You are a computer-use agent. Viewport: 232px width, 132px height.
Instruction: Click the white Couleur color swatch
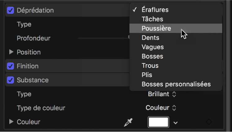[158, 122]
